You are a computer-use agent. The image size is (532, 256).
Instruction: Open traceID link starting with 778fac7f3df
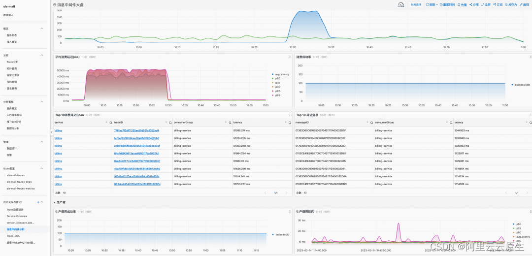click(x=137, y=130)
